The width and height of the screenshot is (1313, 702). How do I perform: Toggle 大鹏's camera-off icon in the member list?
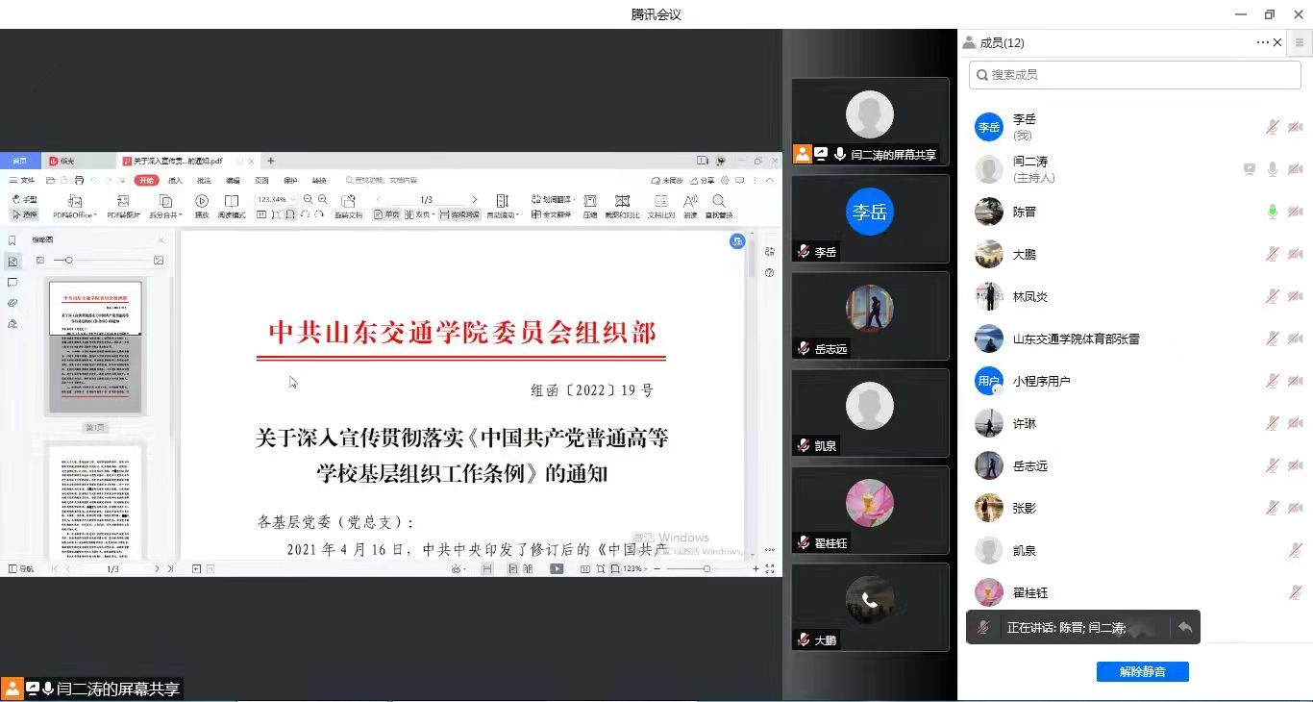(x=1295, y=254)
